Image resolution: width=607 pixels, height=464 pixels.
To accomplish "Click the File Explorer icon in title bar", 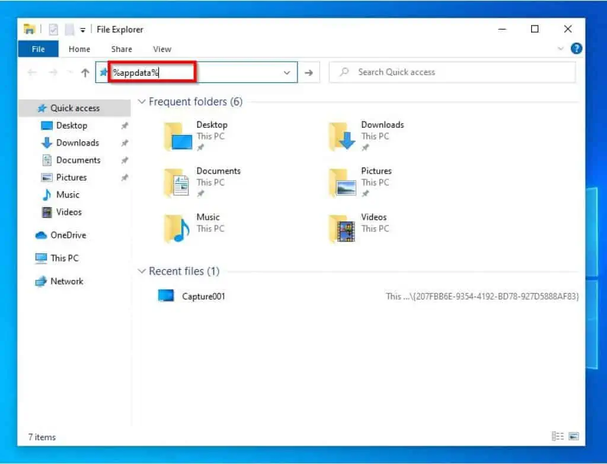I will [29, 29].
